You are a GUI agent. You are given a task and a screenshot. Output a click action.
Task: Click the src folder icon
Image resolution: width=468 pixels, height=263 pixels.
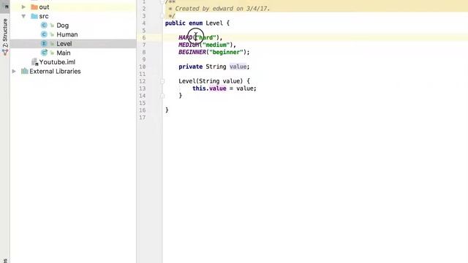tap(34, 16)
